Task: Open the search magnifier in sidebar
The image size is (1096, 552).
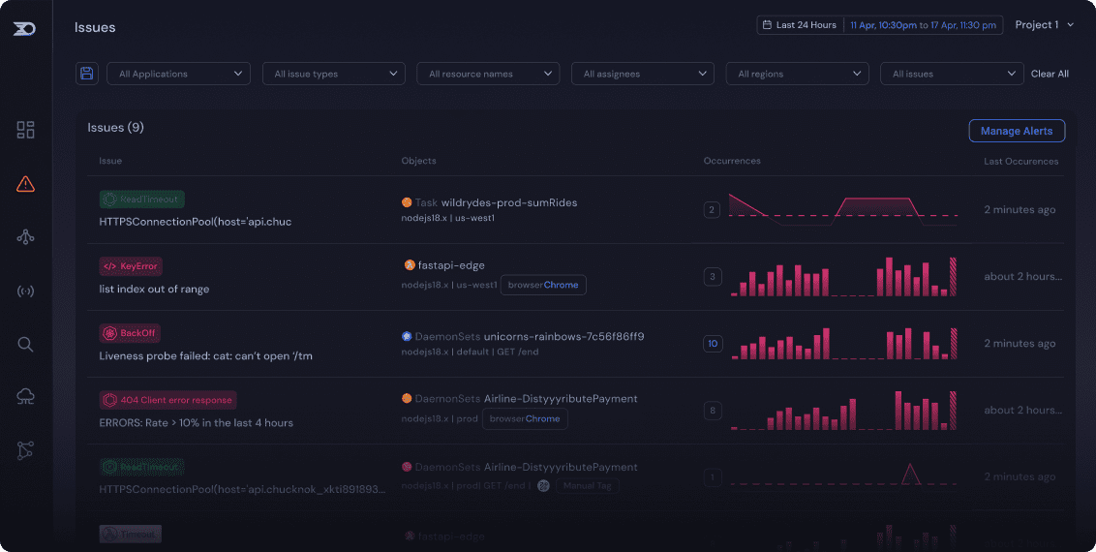Action: pos(26,344)
